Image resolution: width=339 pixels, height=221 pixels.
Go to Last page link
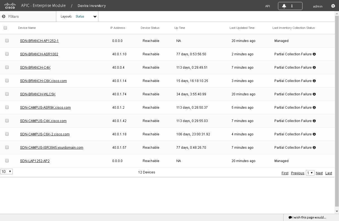[x=329, y=173]
